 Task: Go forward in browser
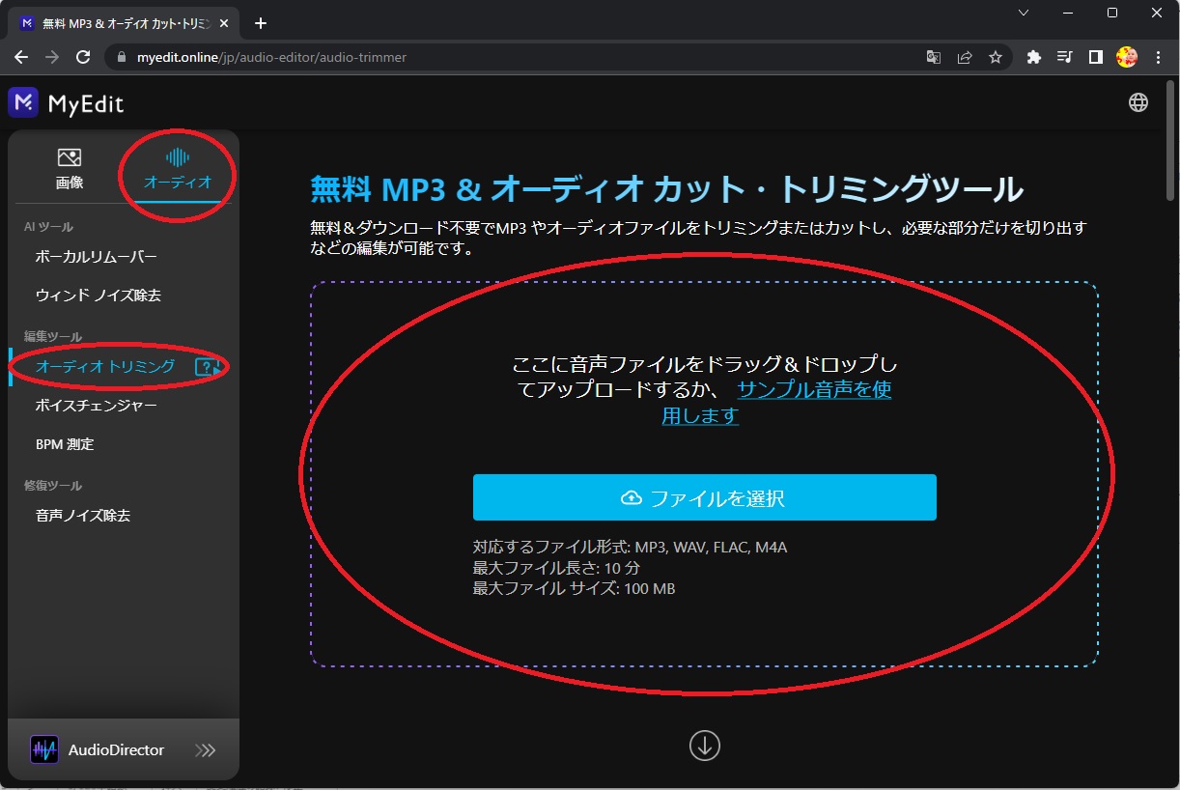52,57
